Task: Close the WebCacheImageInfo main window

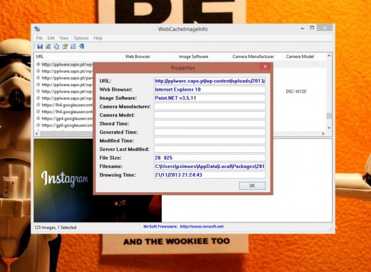Action: coord(325,28)
